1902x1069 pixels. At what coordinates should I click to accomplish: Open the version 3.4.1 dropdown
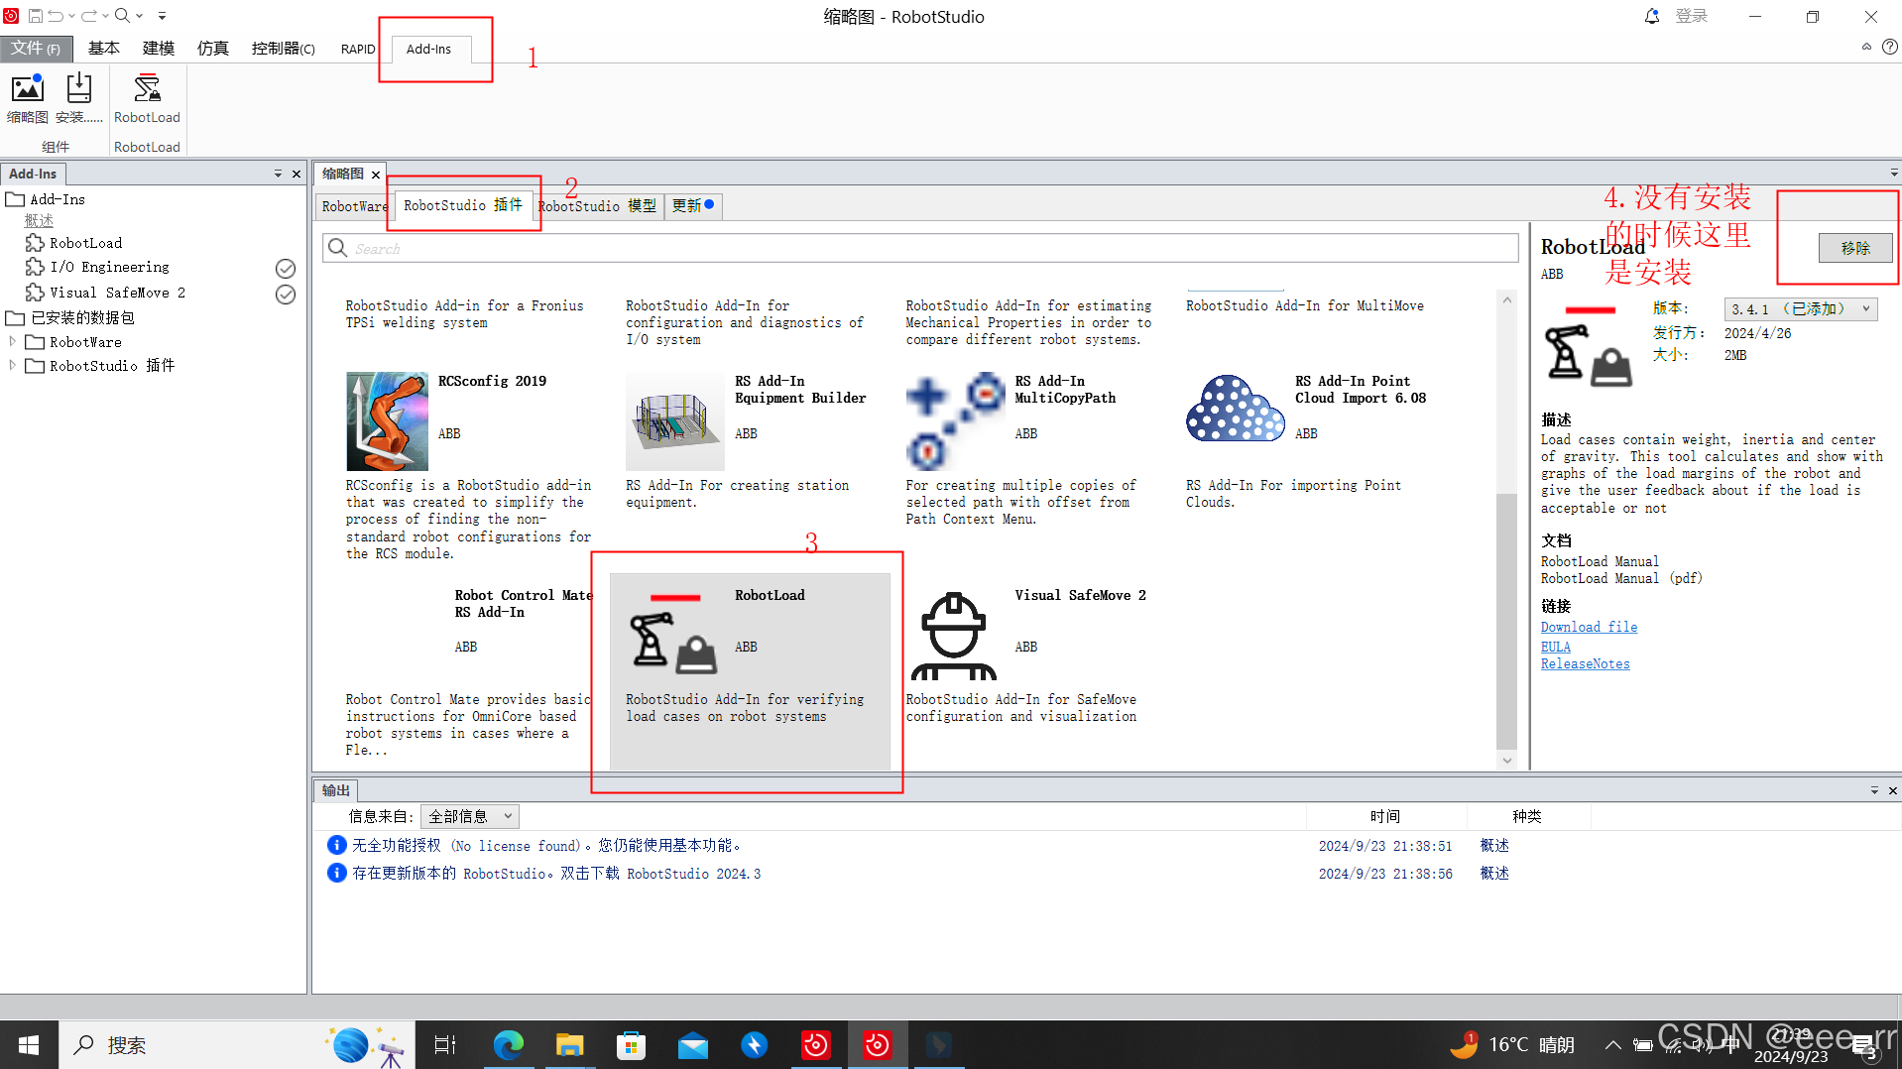coord(1800,309)
